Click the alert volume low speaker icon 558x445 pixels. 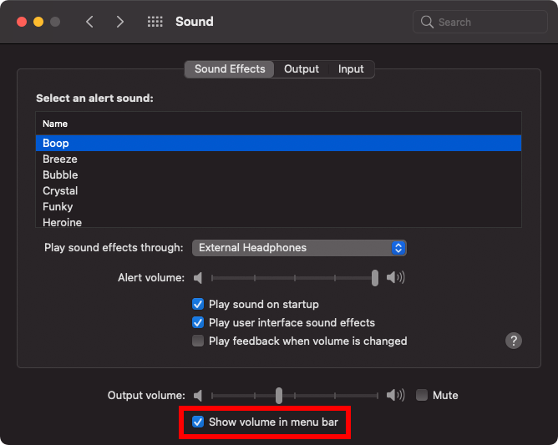[x=198, y=278]
